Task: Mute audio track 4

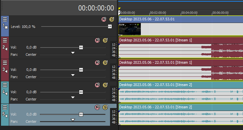Action: pyautogui.click(x=97, y=85)
